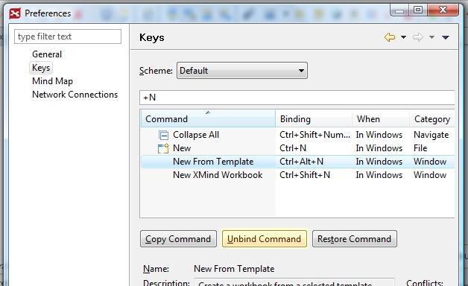Open Network Connections preferences page

[x=75, y=95]
